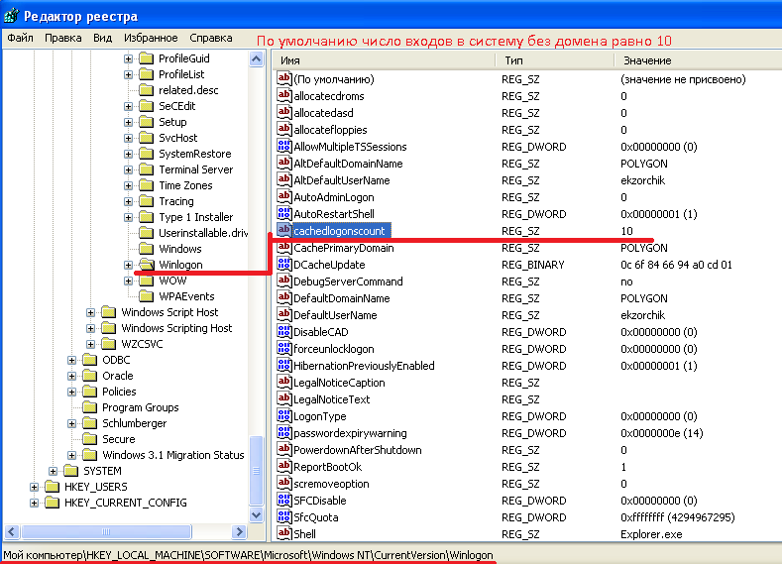Click the Oracle folder icon
783x564 pixels.
(90, 376)
